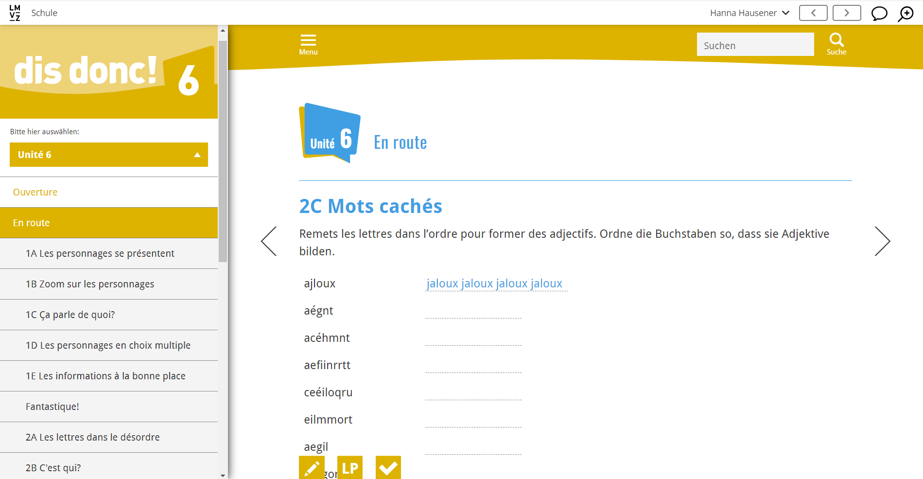Click the En route heading text
The image size is (923, 479).
401,142
